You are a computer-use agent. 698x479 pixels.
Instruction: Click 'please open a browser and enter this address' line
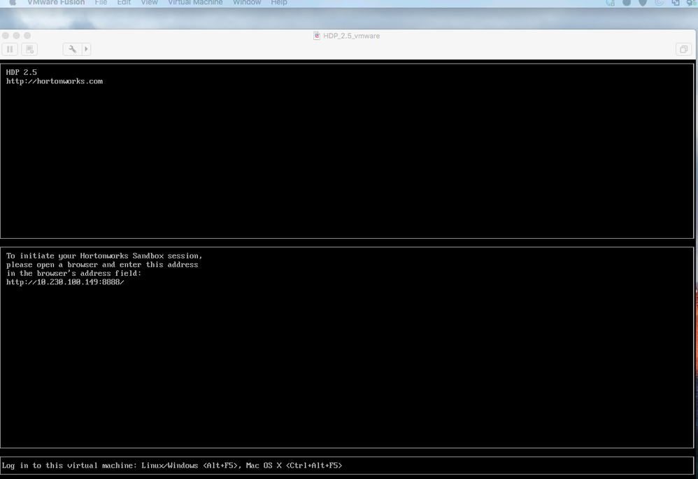click(x=102, y=265)
